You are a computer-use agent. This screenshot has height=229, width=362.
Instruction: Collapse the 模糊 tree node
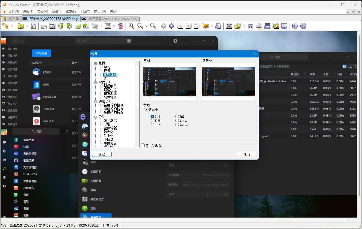tap(96, 63)
